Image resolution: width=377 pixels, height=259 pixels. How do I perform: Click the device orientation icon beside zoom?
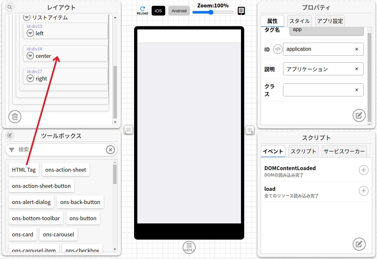[241, 11]
